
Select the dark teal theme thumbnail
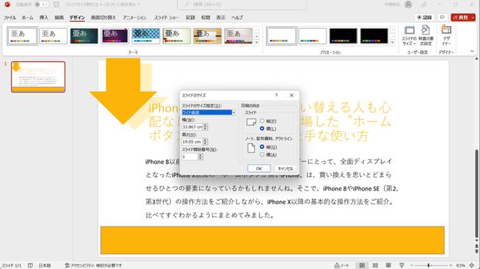[x=84, y=36]
